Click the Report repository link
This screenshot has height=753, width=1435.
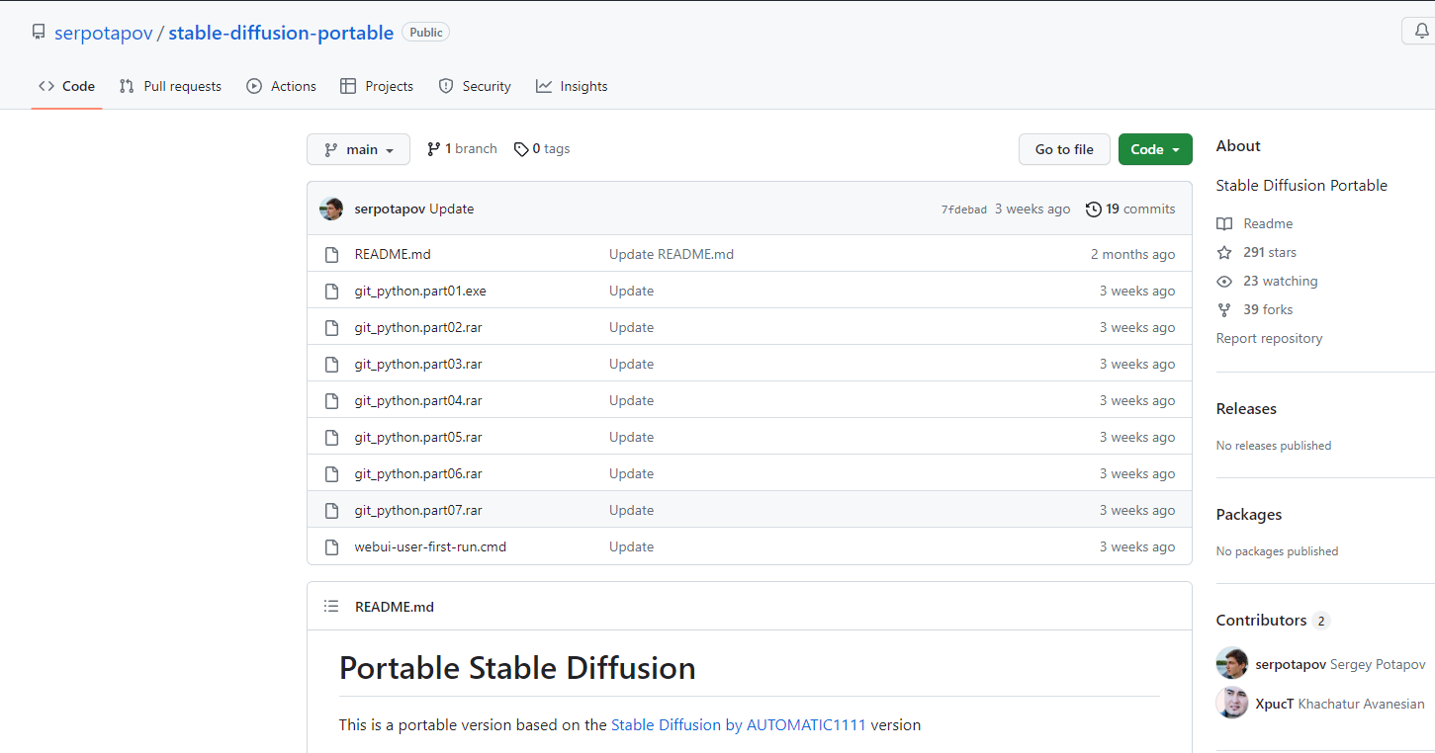point(1269,339)
